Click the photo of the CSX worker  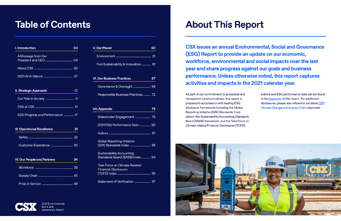tap(258, 179)
